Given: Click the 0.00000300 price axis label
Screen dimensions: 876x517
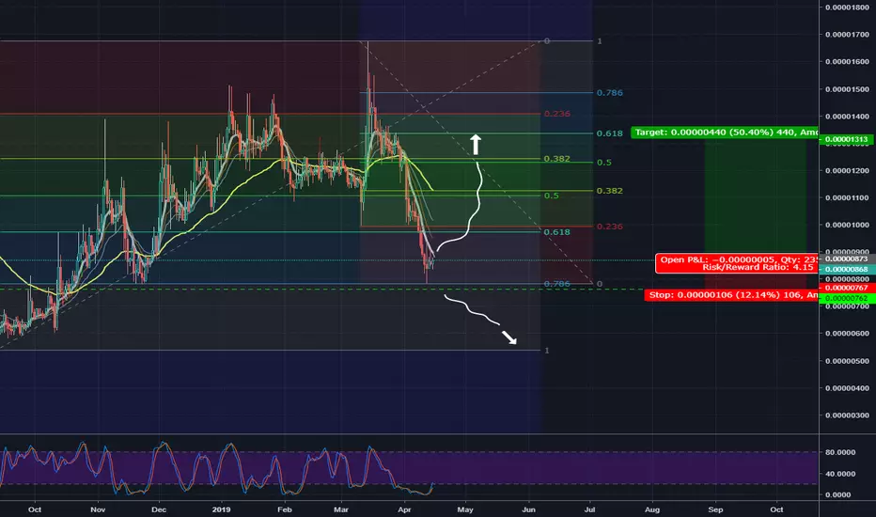Looking at the screenshot, I should coord(847,415).
